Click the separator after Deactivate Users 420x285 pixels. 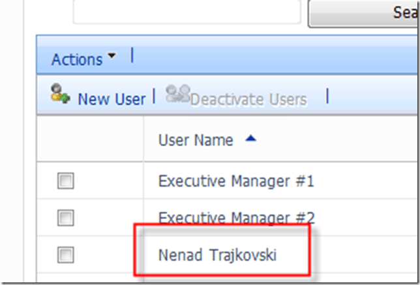click(327, 97)
